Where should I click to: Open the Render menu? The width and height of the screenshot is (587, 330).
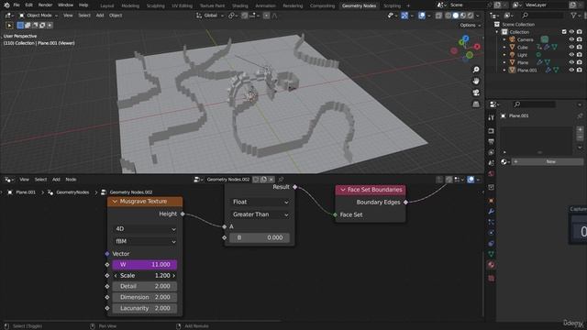tap(45, 5)
